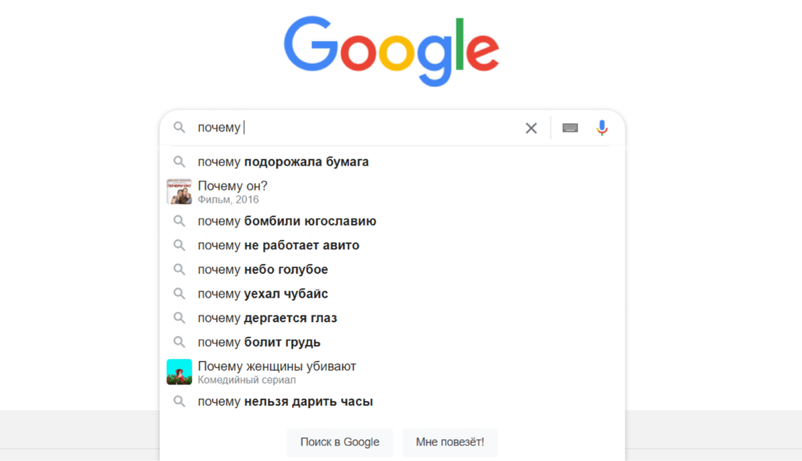Viewport: 802px width, 461px height.
Task: Click magnifier icon next to 'почему болит грудь'
Action: 179,341
